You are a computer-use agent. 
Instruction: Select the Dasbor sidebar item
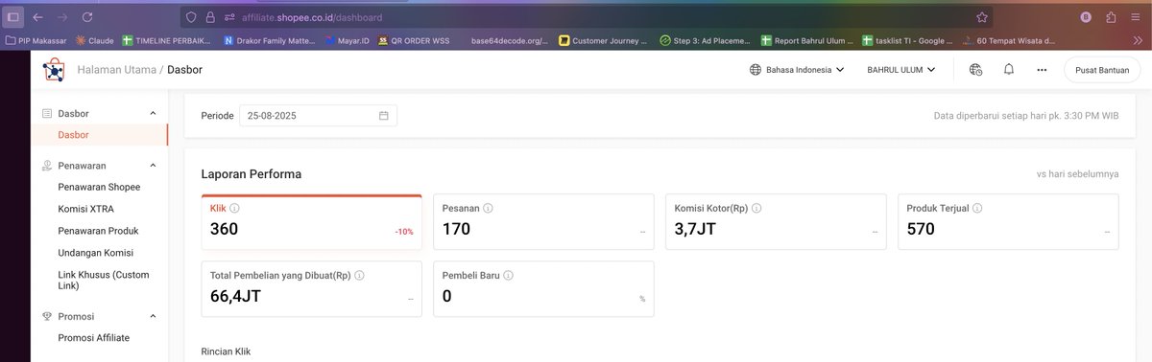tap(73, 135)
